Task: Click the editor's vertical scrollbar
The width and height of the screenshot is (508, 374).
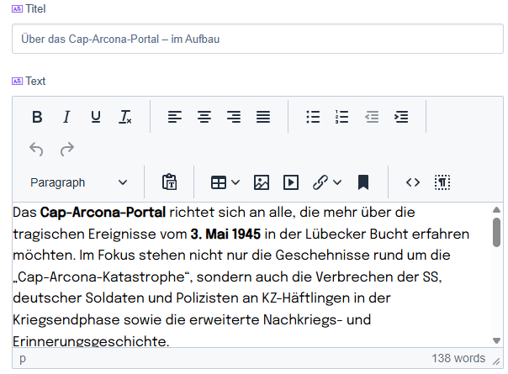Action: [496, 233]
